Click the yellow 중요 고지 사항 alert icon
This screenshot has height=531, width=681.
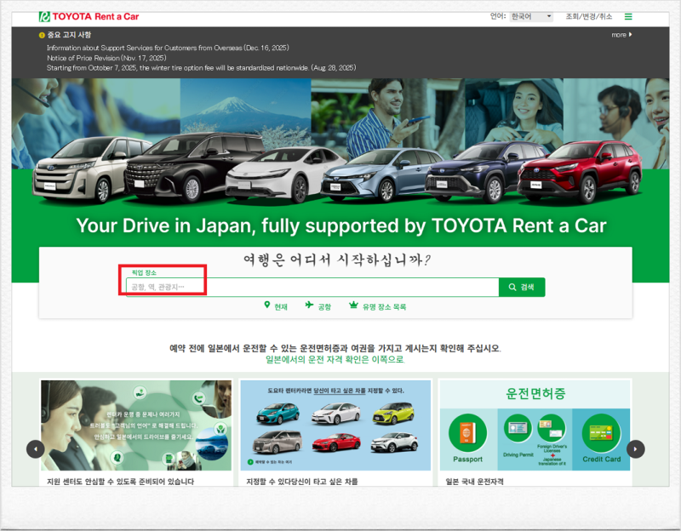[42, 35]
